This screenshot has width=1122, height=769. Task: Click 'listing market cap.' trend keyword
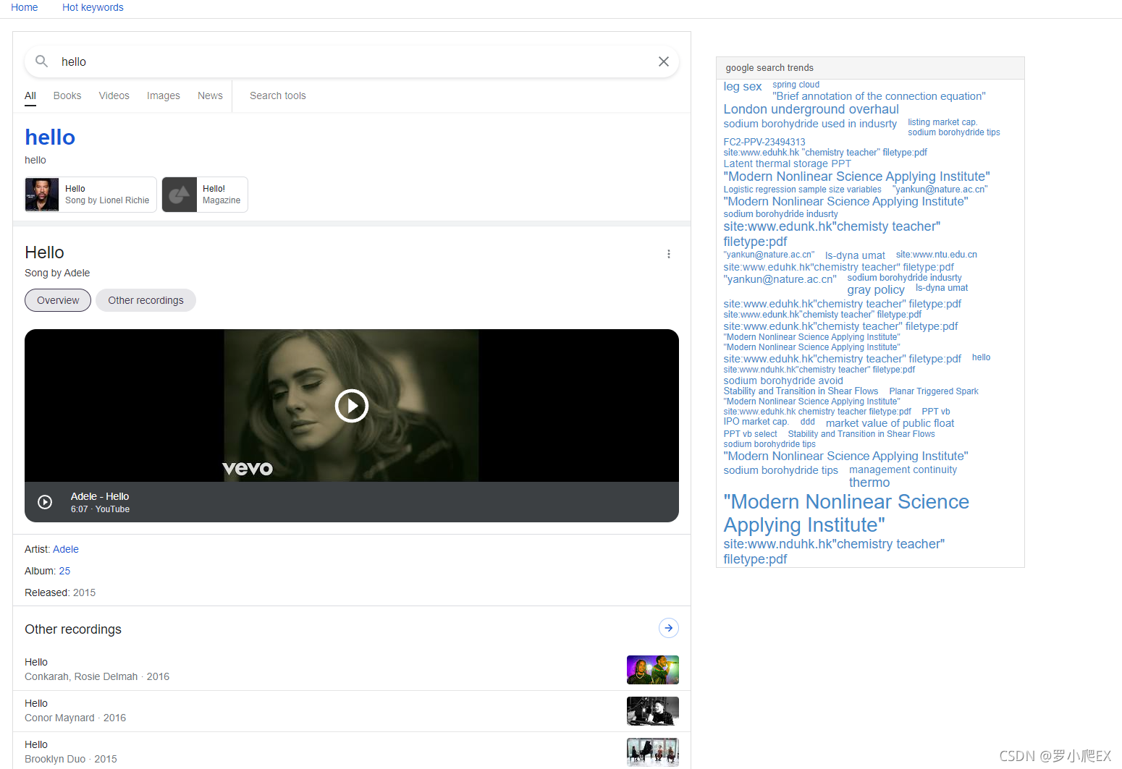942,122
